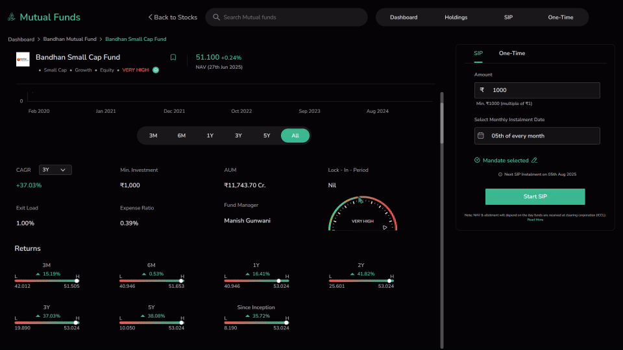623x350 pixels.
Task: Click the green risk badge icon beside VERY HIGH
Action: point(156,70)
